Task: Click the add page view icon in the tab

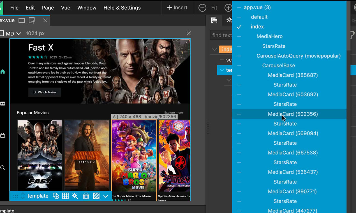Action: [x=32, y=20]
